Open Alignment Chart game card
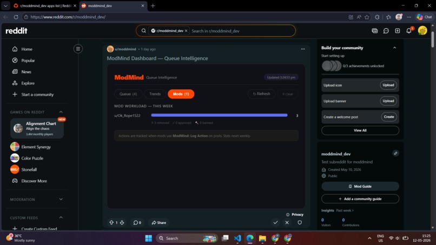 coord(37,128)
